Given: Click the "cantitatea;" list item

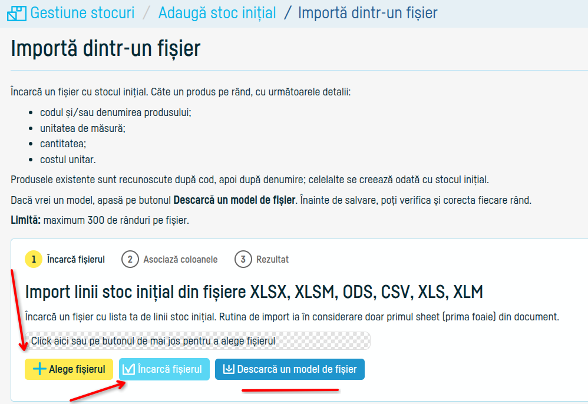Looking at the screenshot, I should (63, 144).
